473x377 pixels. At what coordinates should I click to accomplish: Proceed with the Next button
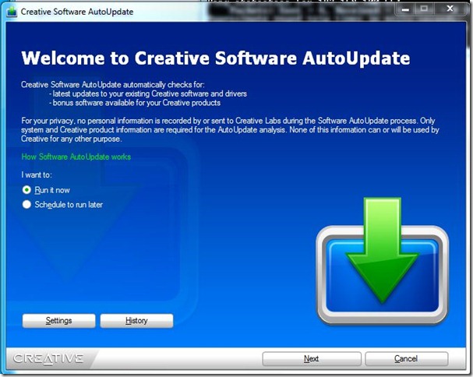pos(312,358)
